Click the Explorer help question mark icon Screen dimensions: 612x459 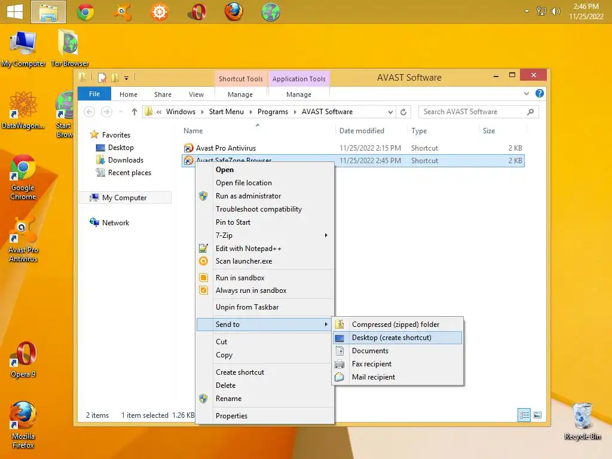point(540,93)
